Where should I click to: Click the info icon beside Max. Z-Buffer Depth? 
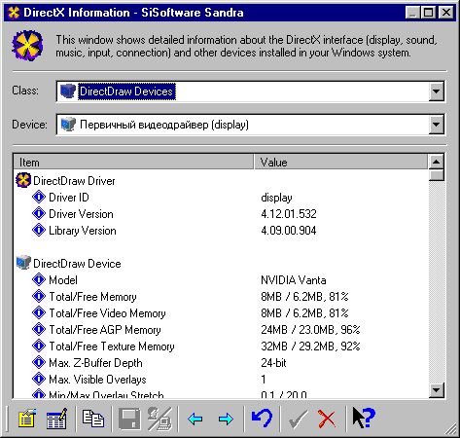tap(39, 362)
